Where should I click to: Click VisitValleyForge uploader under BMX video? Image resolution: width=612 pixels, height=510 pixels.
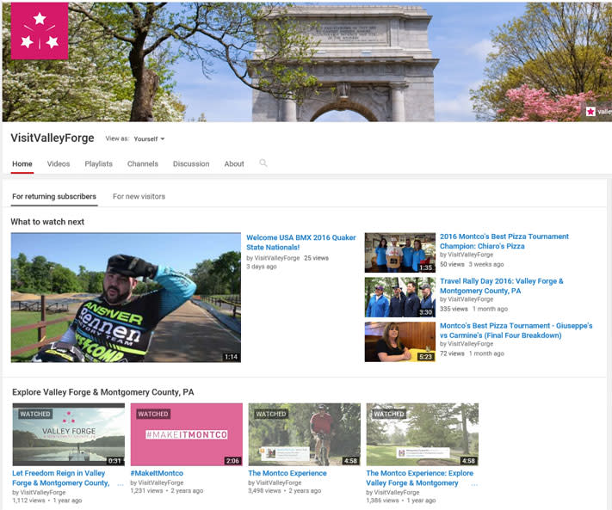pos(276,258)
